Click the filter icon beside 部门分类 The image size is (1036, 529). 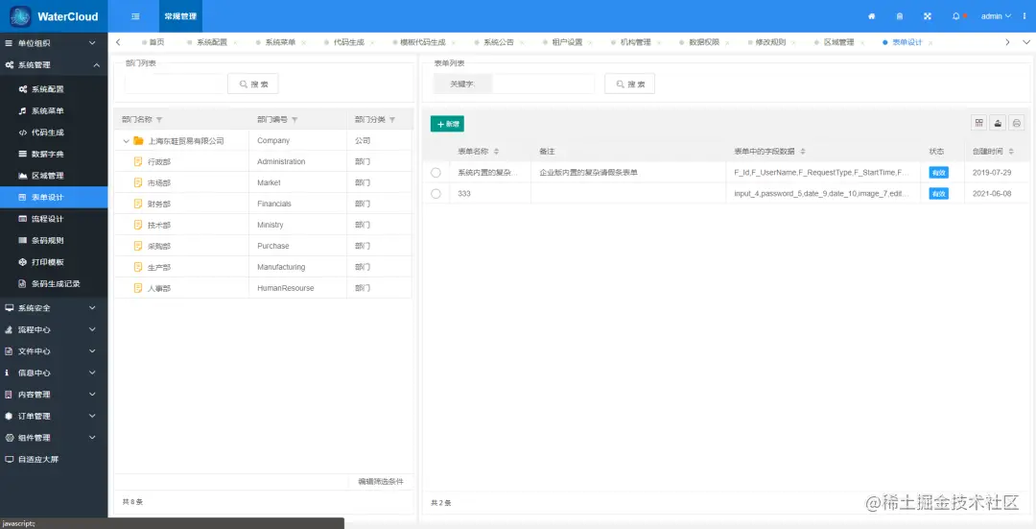392,120
